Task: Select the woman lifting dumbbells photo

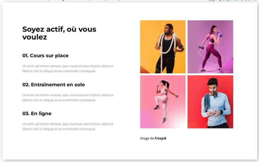Action: 210,47
